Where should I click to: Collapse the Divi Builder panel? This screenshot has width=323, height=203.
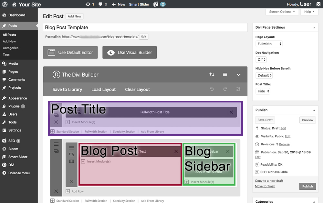(238, 74)
